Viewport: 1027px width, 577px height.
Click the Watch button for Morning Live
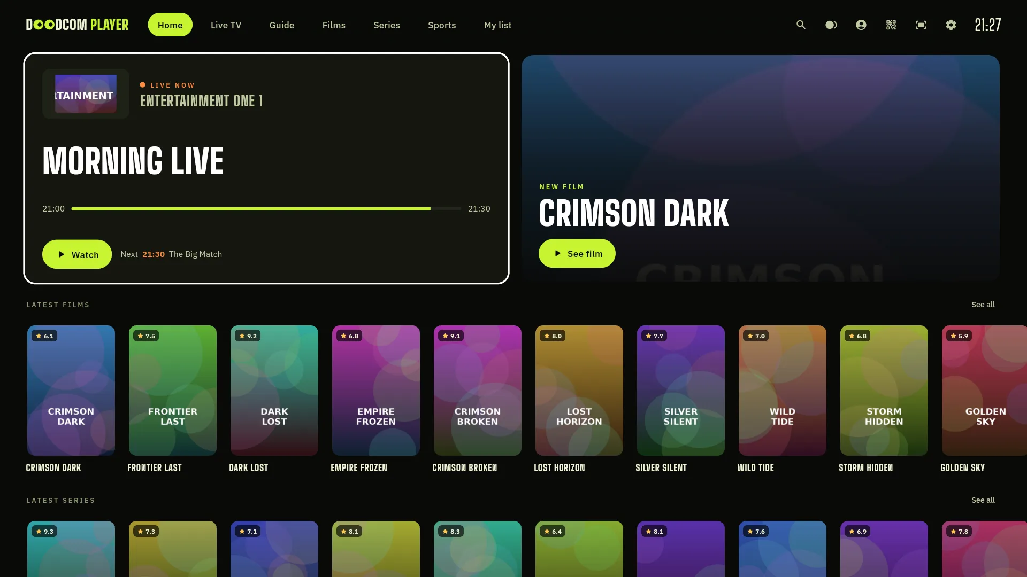click(77, 254)
